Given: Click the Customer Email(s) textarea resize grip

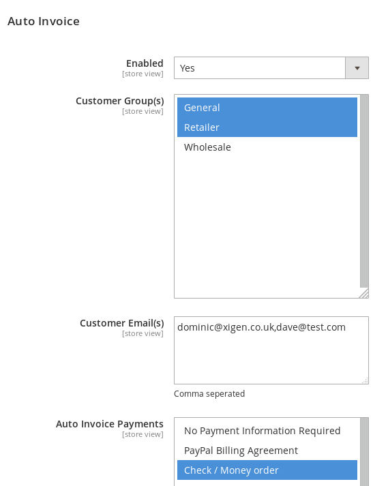Looking at the screenshot, I should 365,380.
